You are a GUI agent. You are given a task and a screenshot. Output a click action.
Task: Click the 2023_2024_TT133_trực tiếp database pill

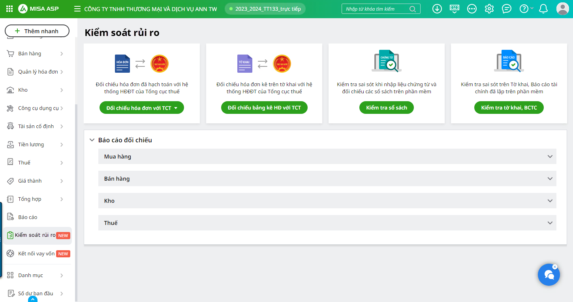coord(265,9)
